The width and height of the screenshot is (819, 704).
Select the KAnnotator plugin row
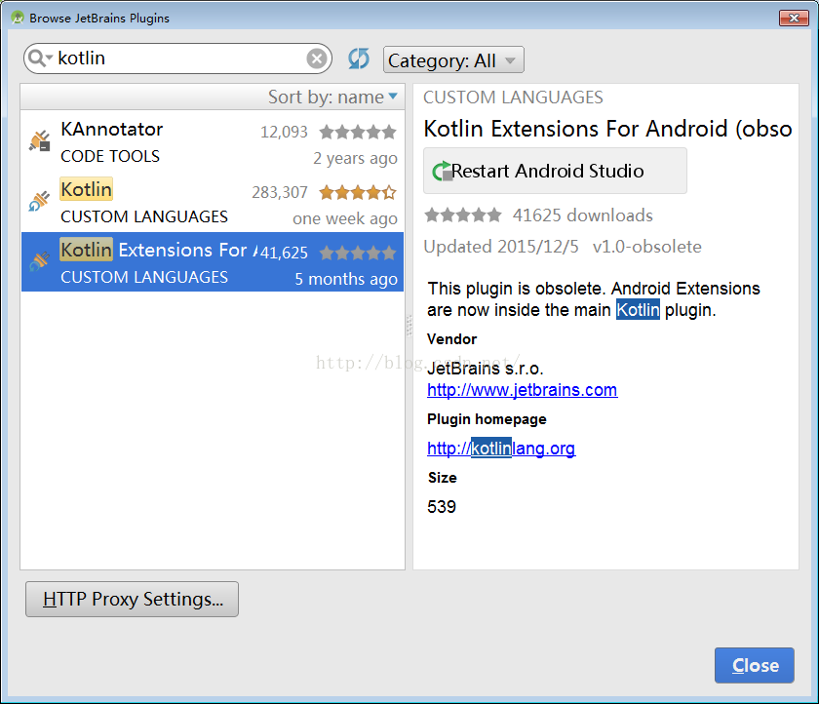pyautogui.click(x=212, y=142)
